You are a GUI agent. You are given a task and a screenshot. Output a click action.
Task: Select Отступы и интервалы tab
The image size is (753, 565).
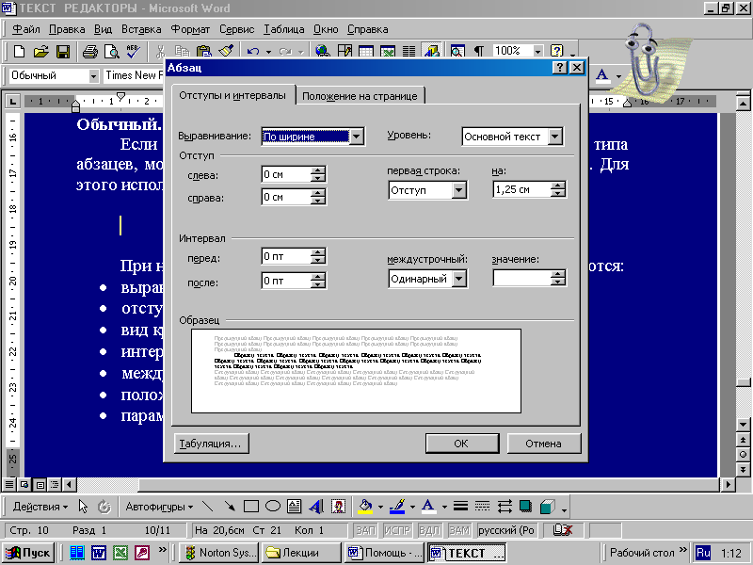232,95
